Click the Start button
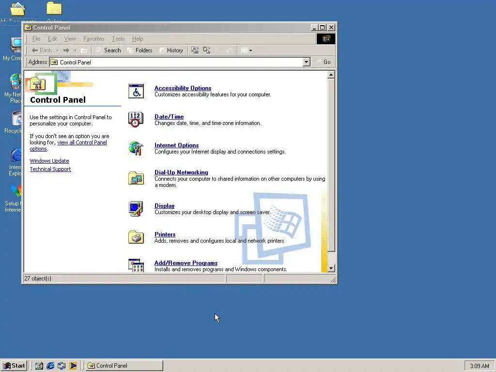The width and height of the screenshot is (496, 372). point(14,366)
